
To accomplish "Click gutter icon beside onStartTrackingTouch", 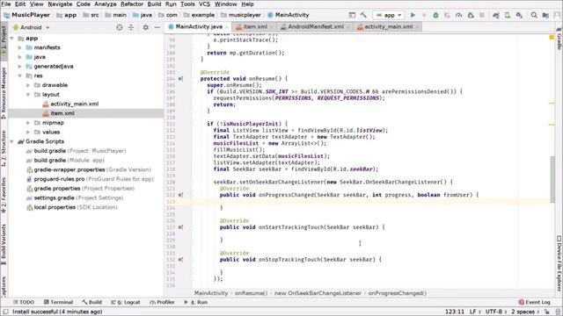I will click(180, 227).
